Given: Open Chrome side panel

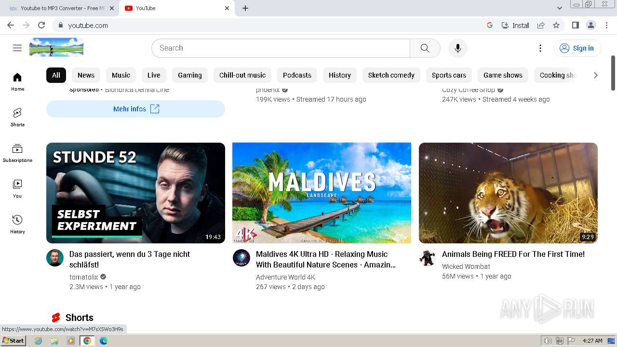Looking at the screenshot, I should 575,25.
